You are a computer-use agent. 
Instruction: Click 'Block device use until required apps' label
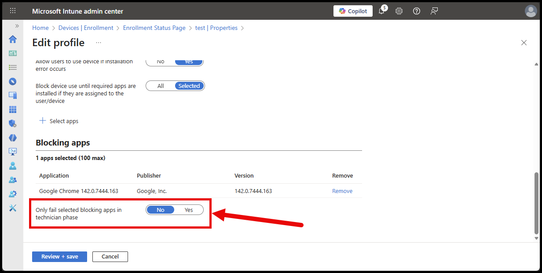pos(86,93)
